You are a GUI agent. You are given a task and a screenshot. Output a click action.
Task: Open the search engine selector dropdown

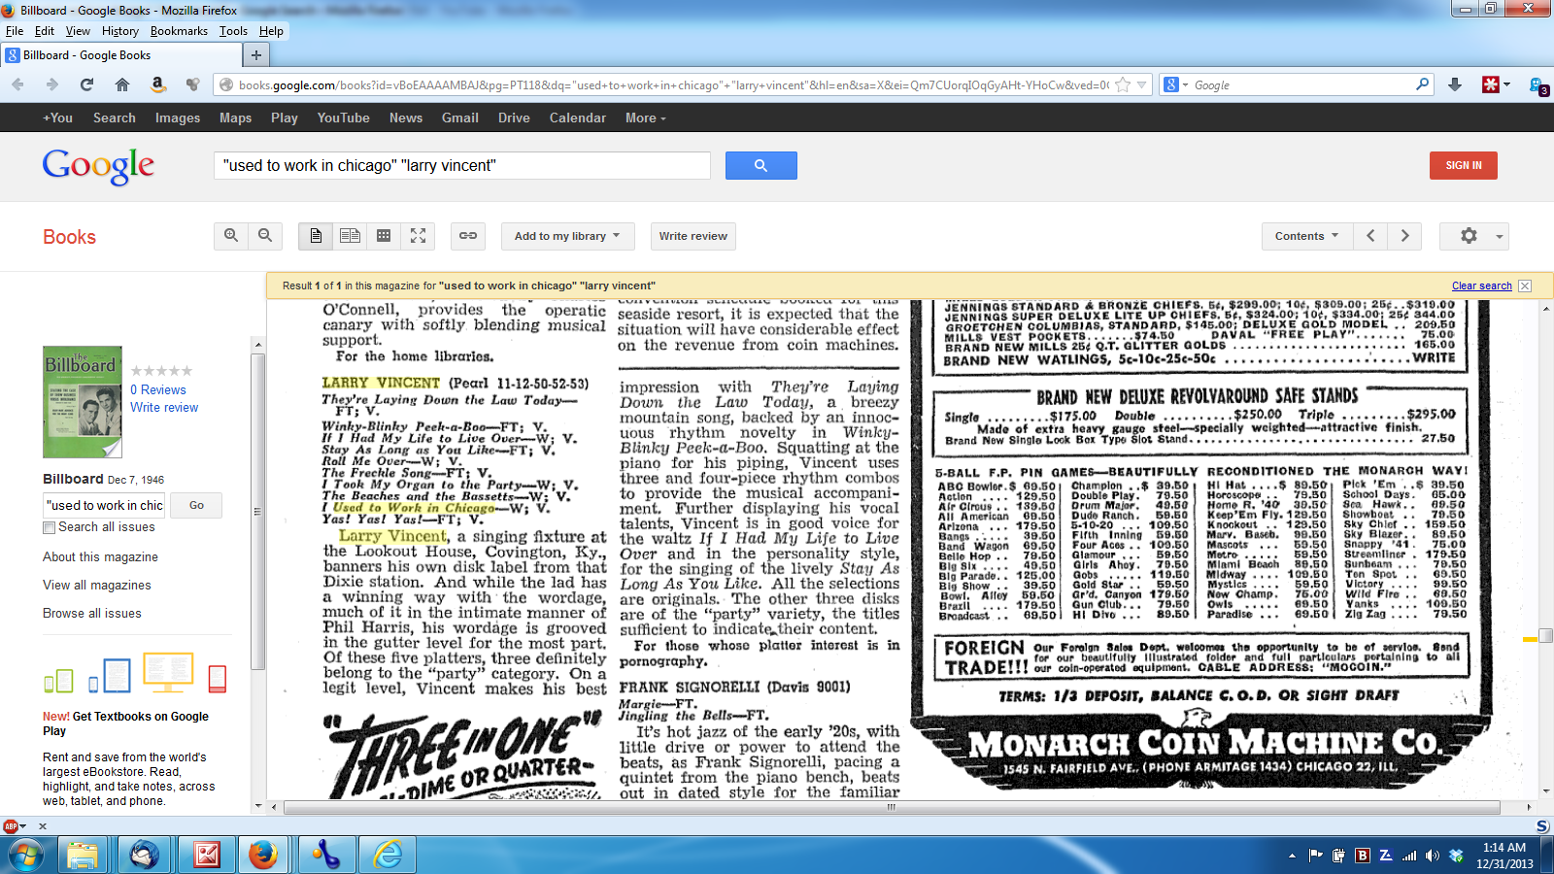pyautogui.click(x=1175, y=84)
